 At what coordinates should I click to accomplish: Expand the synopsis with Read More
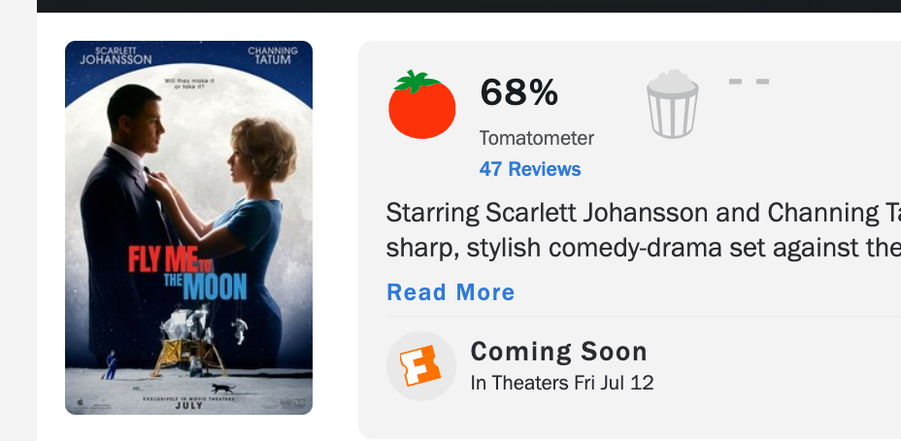[450, 292]
